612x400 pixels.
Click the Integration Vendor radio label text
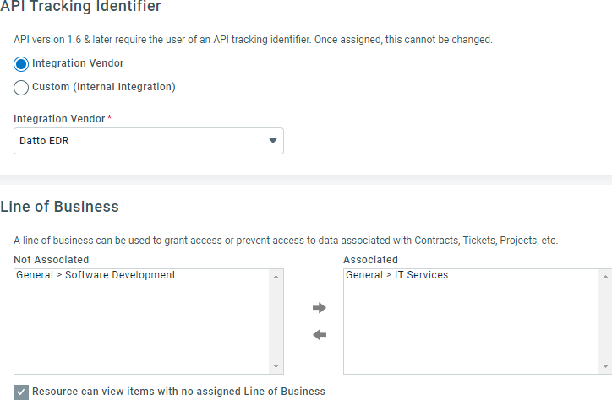(x=78, y=63)
